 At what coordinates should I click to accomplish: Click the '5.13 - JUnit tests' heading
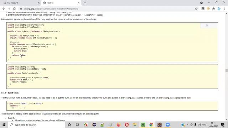pyautogui.click(x=10, y=93)
